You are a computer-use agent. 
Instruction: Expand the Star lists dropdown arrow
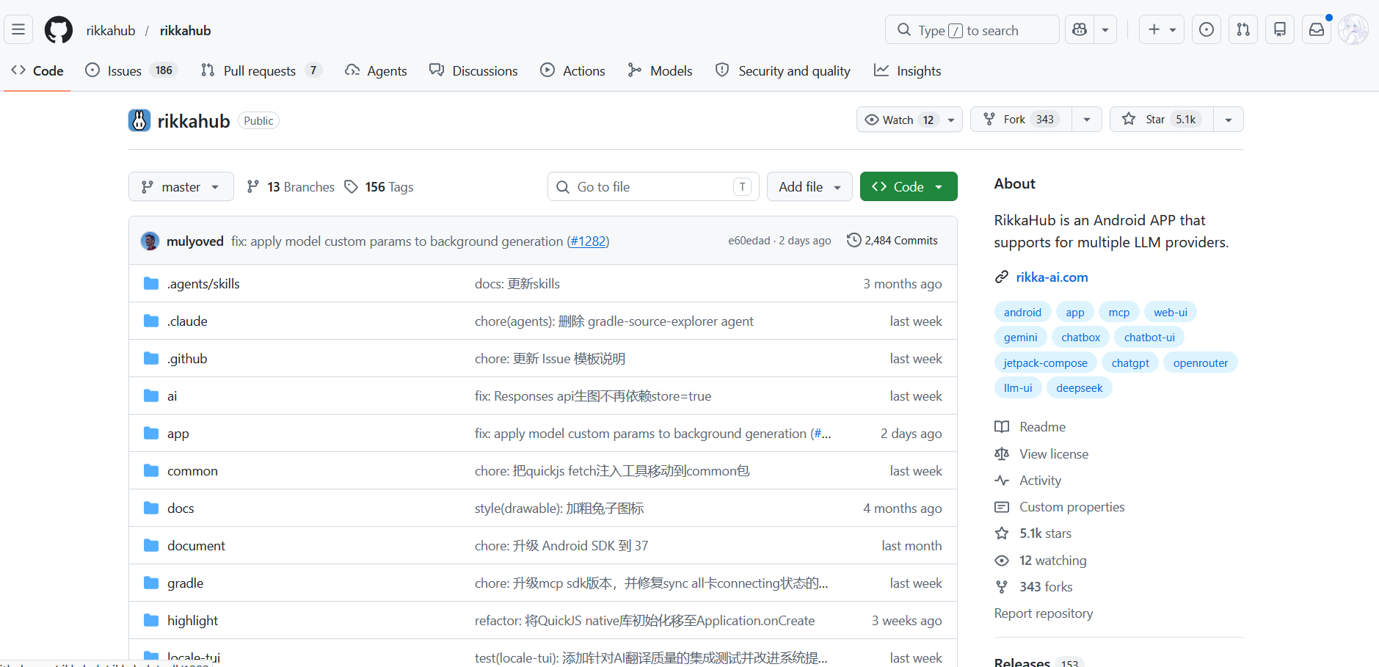[x=1229, y=119]
